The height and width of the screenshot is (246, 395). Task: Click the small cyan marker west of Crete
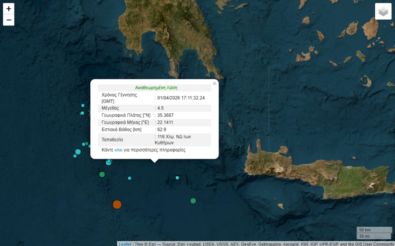tap(177, 178)
